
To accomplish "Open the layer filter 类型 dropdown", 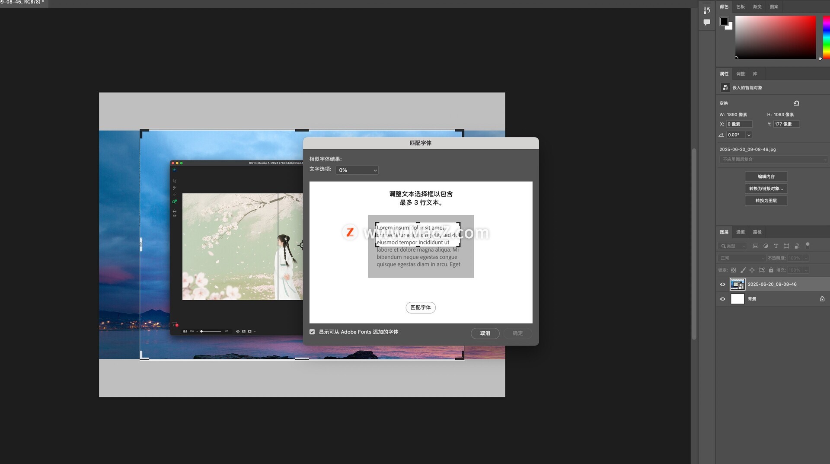I will tap(732, 246).
